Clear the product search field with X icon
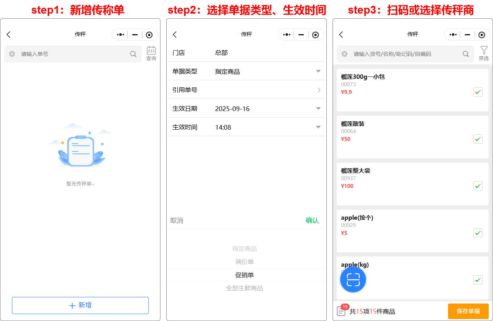Viewport: 493px width, 321px height. pyautogui.click(x=345, y=54)
